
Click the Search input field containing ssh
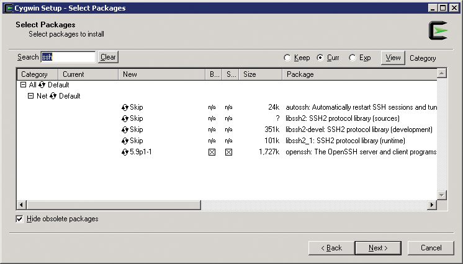[x=68, y=57]
